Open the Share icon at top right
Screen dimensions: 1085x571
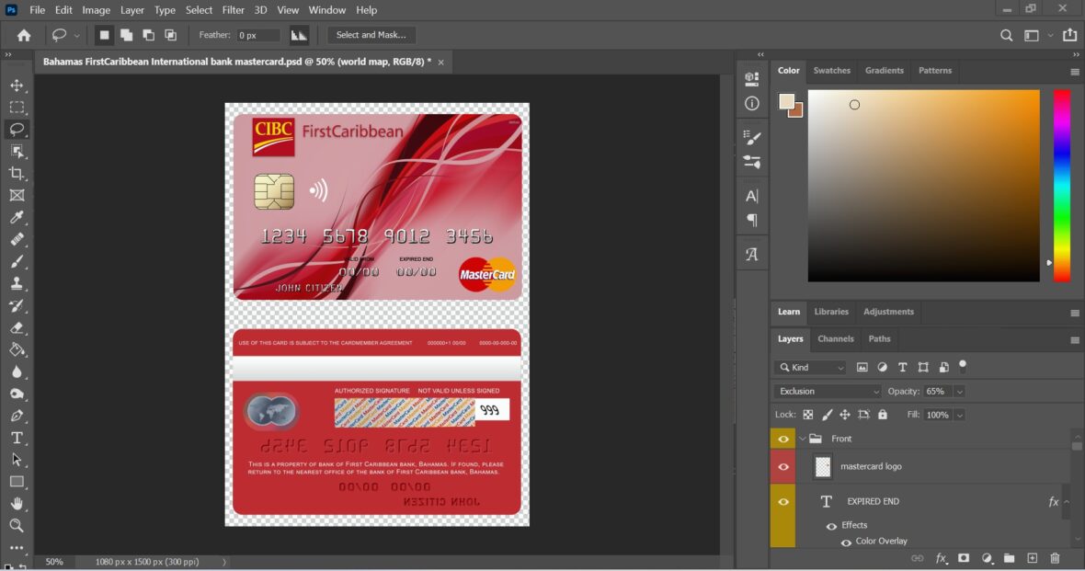pos(1069,35)
